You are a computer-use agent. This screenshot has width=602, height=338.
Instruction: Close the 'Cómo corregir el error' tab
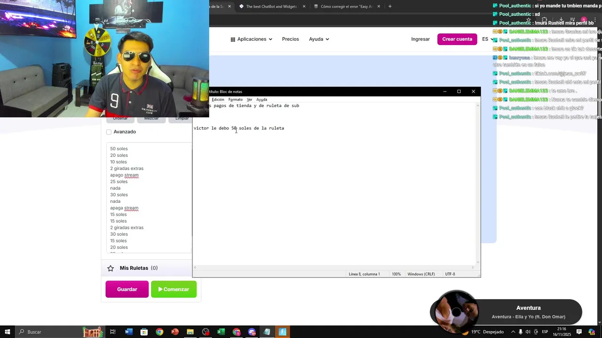click(379, 7)
